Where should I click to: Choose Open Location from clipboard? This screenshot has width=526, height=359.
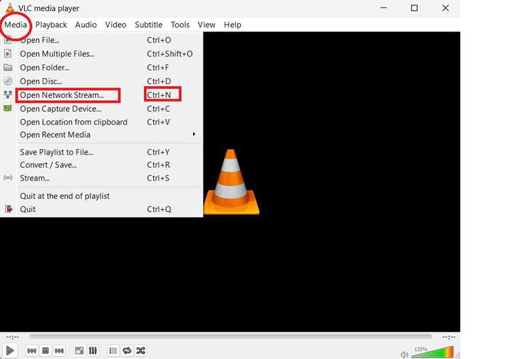point(101,122)
